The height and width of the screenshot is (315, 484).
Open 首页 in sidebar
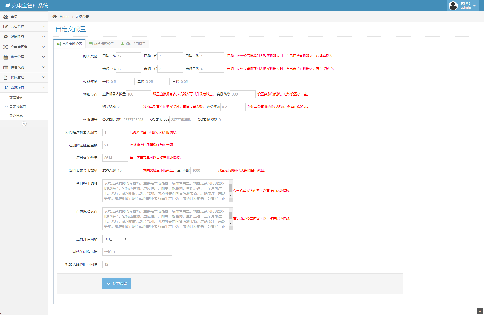(x=24, y=17)
